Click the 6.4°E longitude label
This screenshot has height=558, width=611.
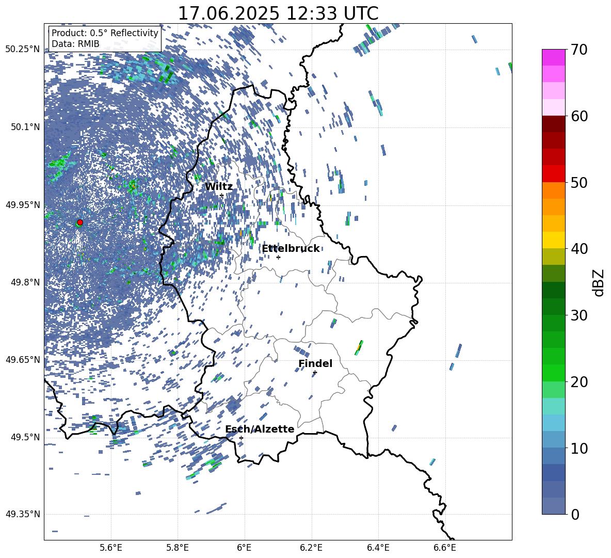[378, 548]
